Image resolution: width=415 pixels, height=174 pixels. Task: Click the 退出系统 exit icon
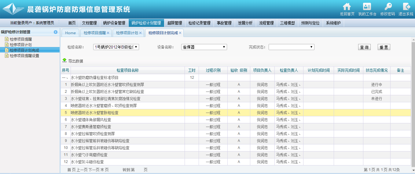[406, 7]
